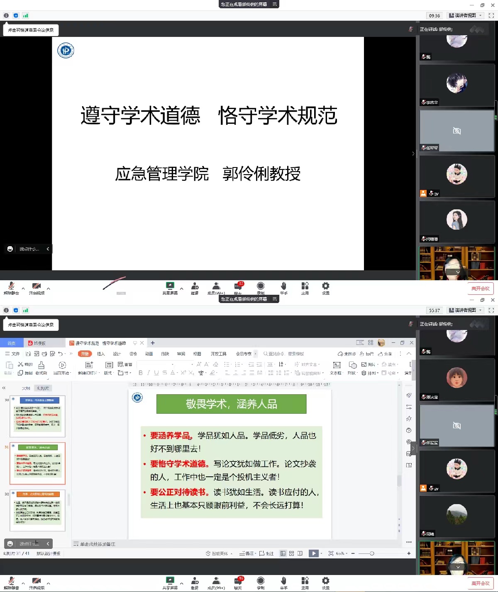The image size is (498, 592).
Task: Unmute the microphone in the upper meeting window
Action: pyautogui.click(x=11, y=286)
